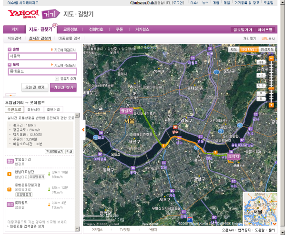Open the 대중교통 검색 sub-tab
The width and height of the screenshot is (285, 235).
pos(69,38)
